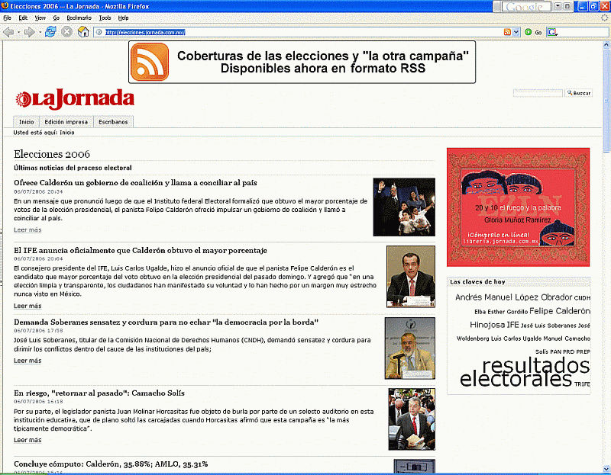The height and width of the screenshot is (475, 611).
Task: Click the green Go button icon
Action: pos(529,32)
